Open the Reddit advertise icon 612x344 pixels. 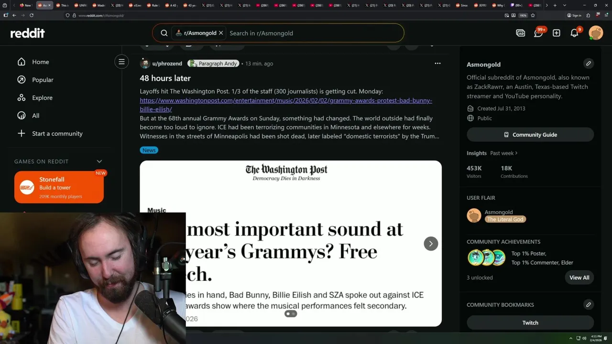(521, 33)
